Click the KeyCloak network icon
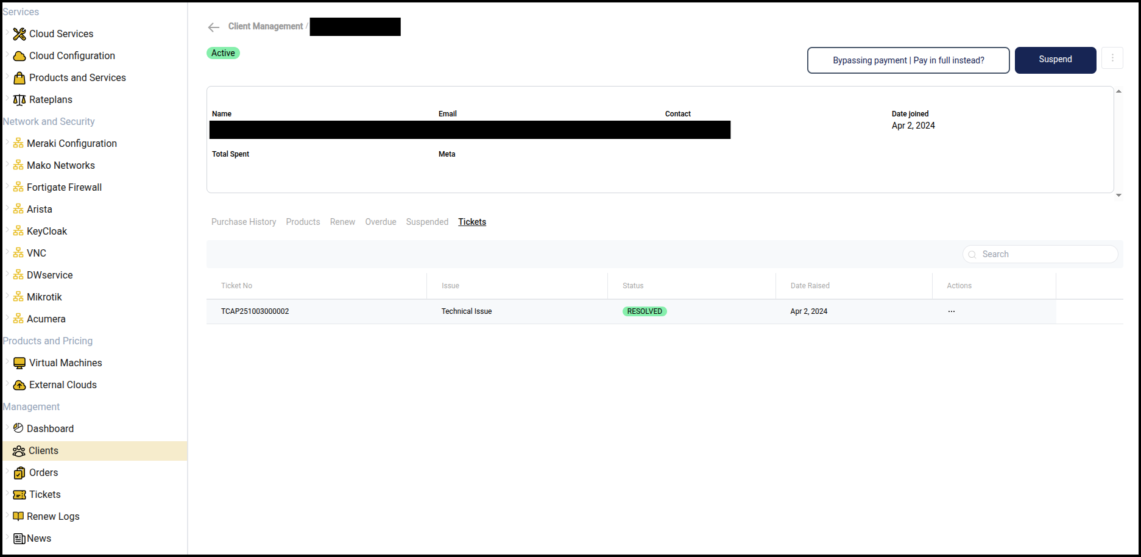Image resolution: width=1141 pixels, height=557 pixels. coord(18,231)
